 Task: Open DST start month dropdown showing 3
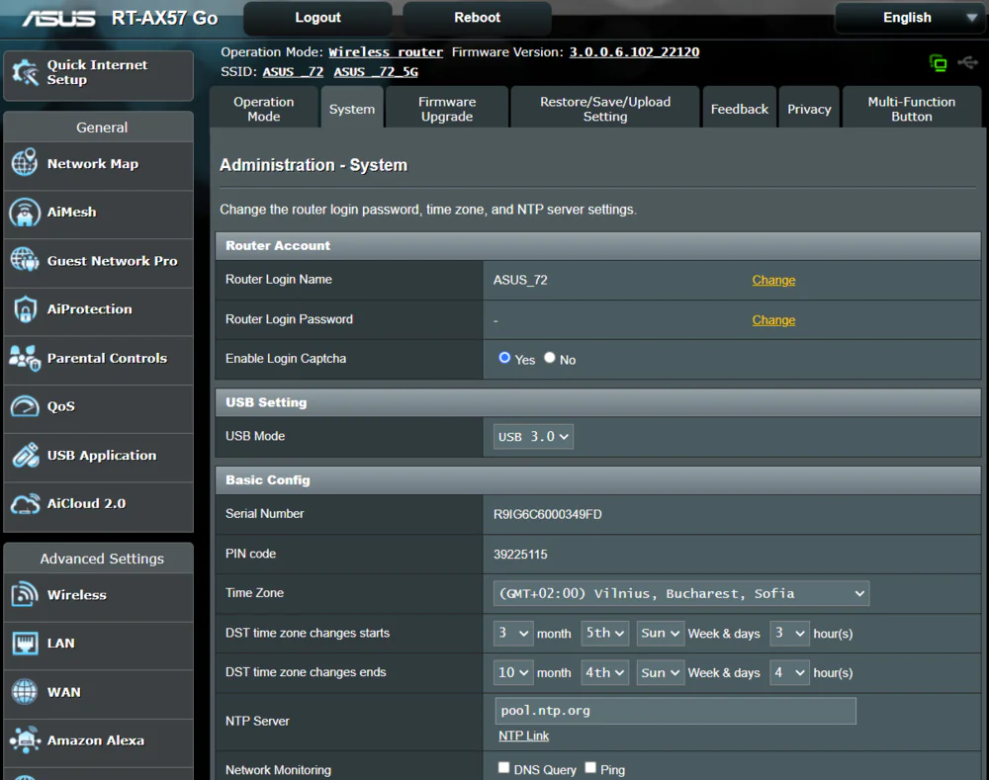(x=513, y=633)
